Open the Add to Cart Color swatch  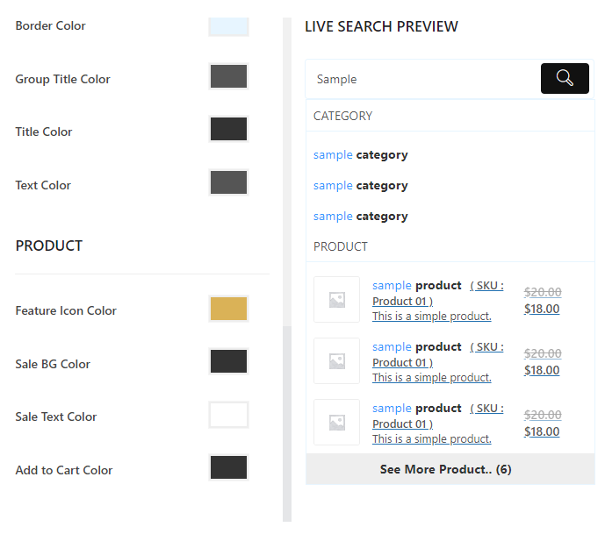(228, 467)
